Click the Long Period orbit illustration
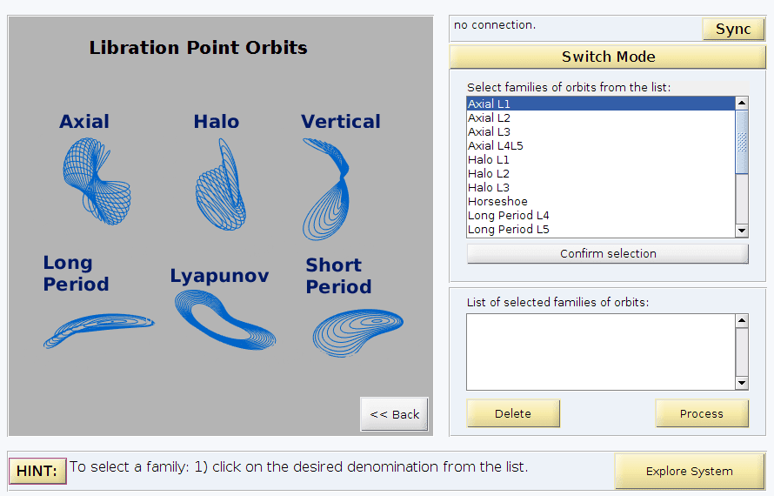774x496 pixels. [x=97, y=329]
